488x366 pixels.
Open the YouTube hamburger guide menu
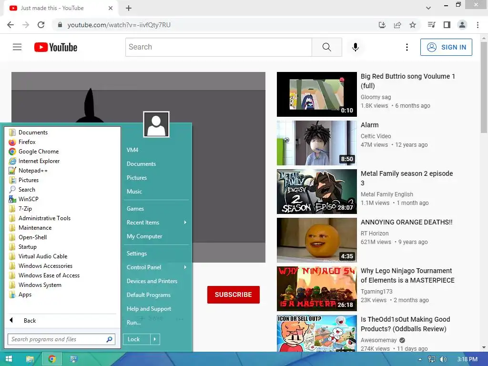pos(17,47)
